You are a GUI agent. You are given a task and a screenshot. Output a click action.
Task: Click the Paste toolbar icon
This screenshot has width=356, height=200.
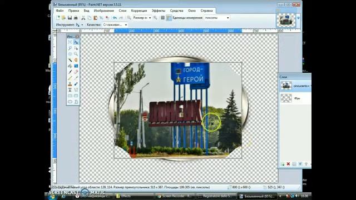click(x=95, y=18)
